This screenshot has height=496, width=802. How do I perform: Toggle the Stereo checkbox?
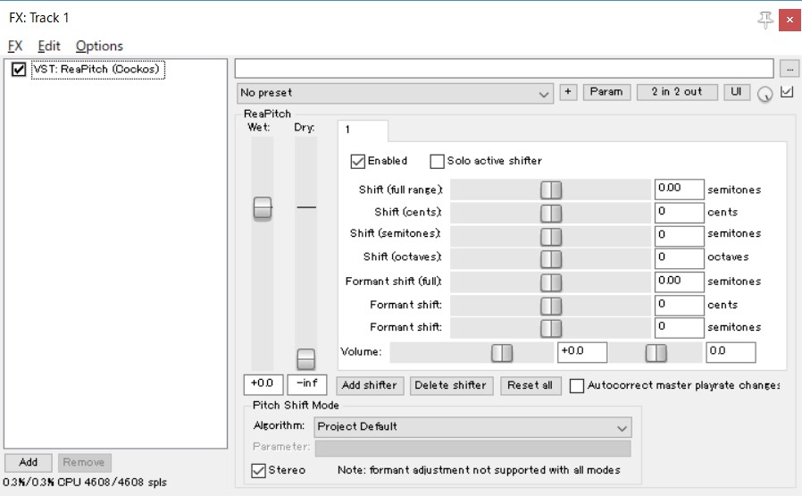pos(258,470)
